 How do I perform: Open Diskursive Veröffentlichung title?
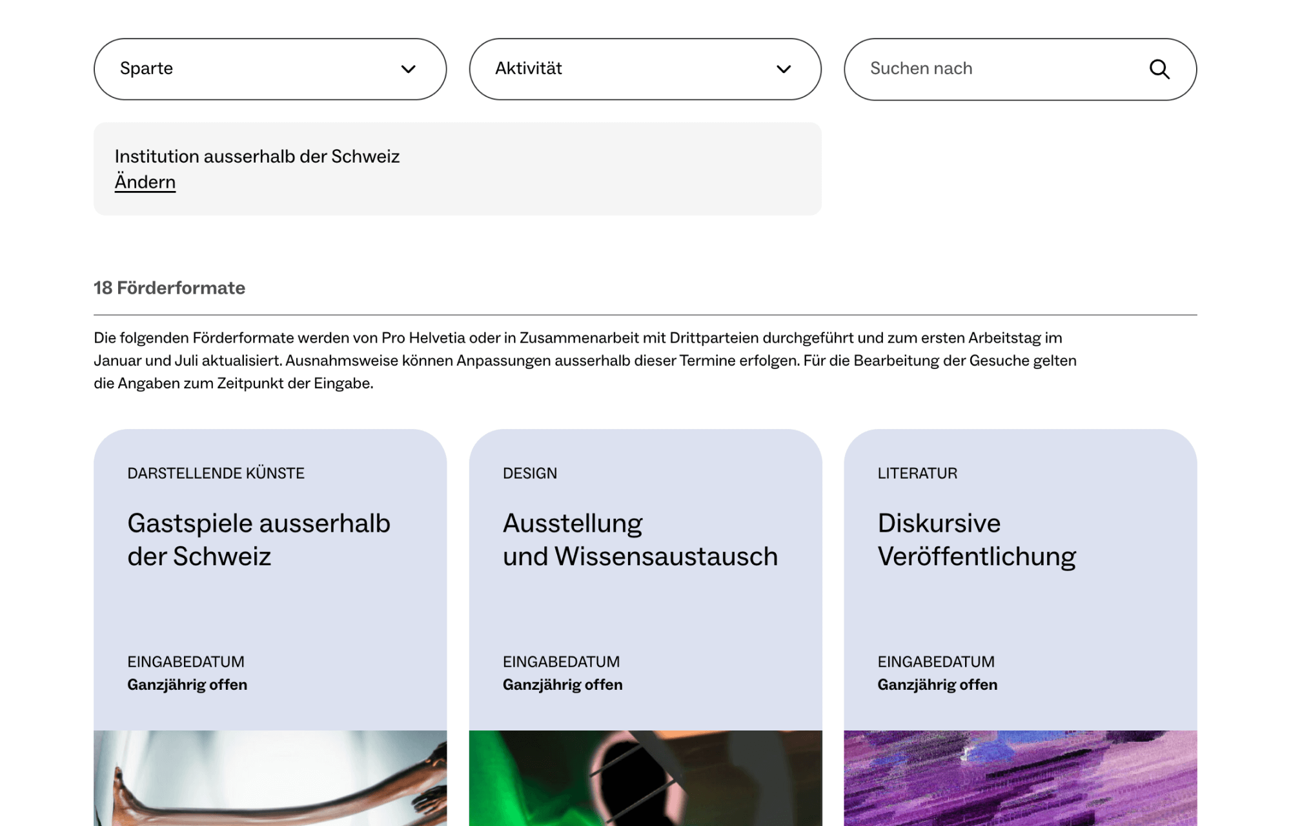[976, 539]
